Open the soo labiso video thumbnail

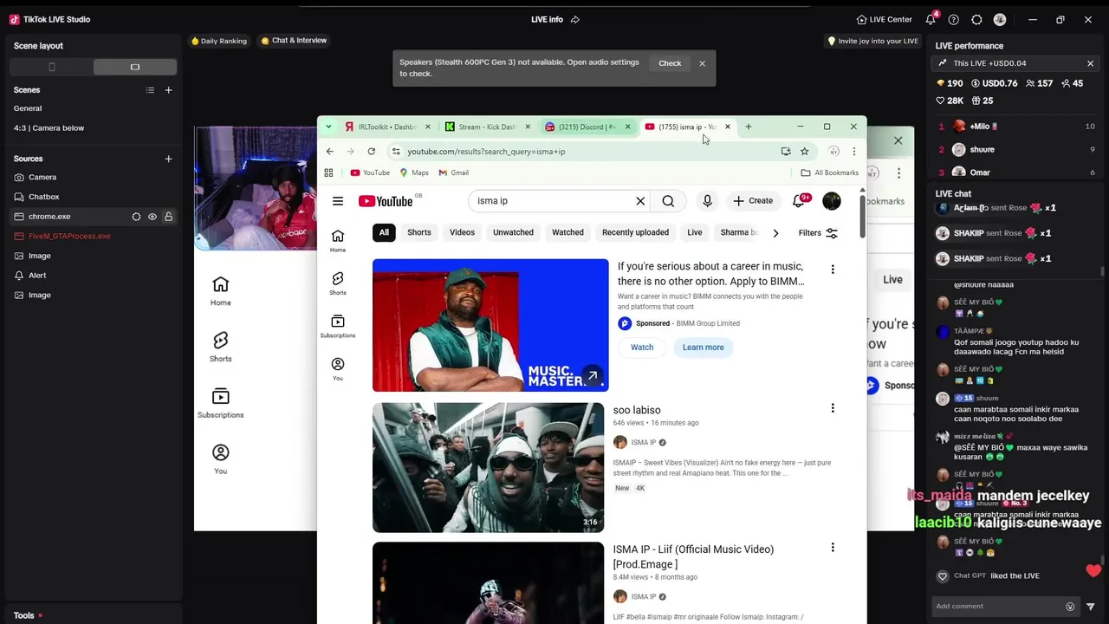pyautogui.click(x=488, y=467)
